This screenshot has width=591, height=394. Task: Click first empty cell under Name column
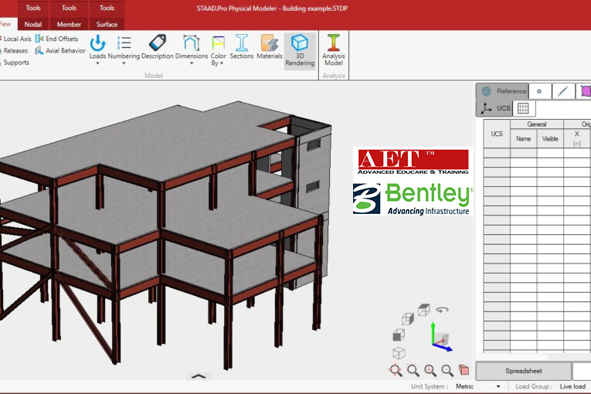(524, 152)
